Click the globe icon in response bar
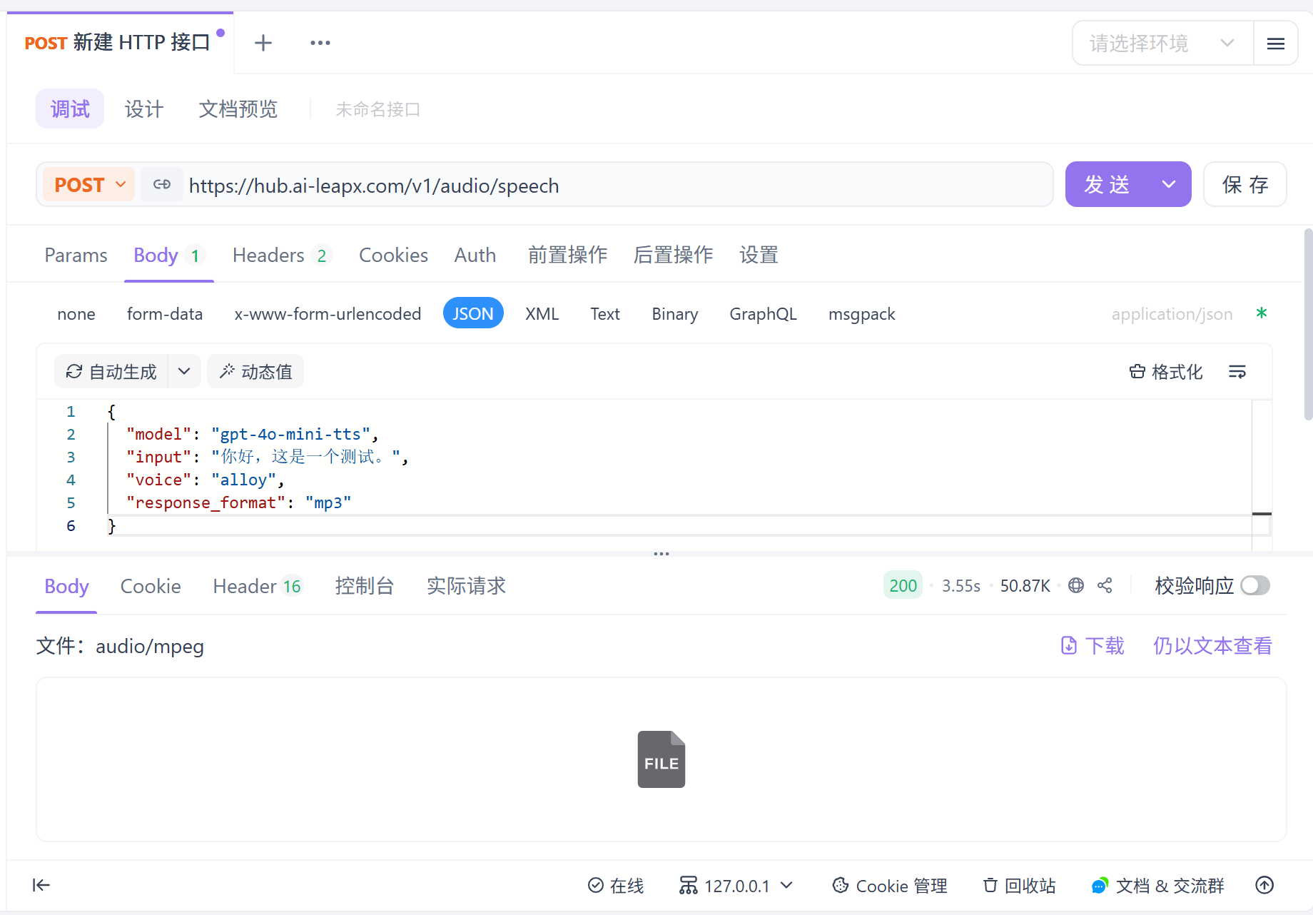 [1076, 586]
